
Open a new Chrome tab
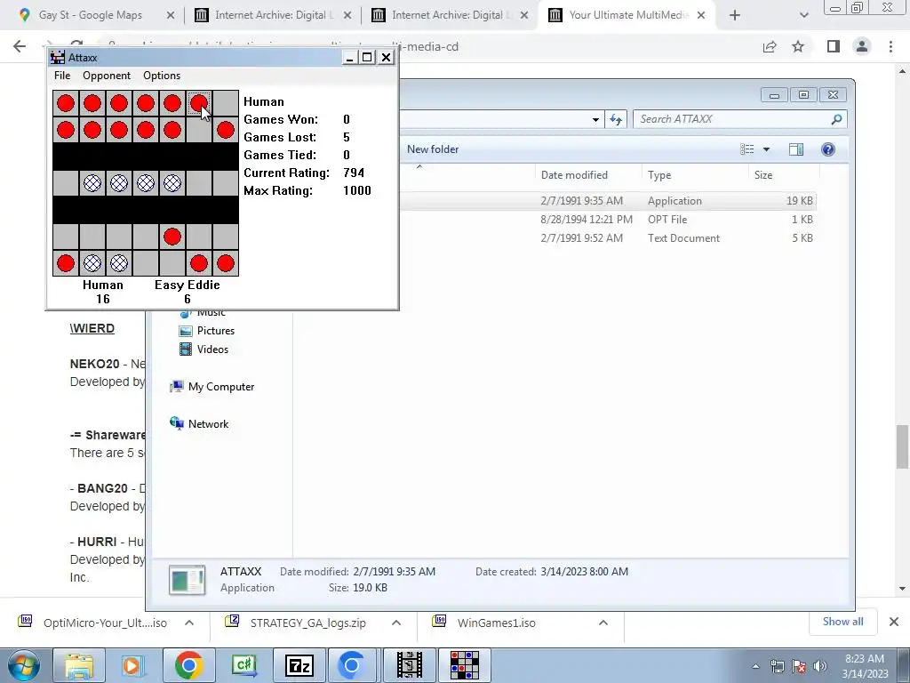pos(735,16)
